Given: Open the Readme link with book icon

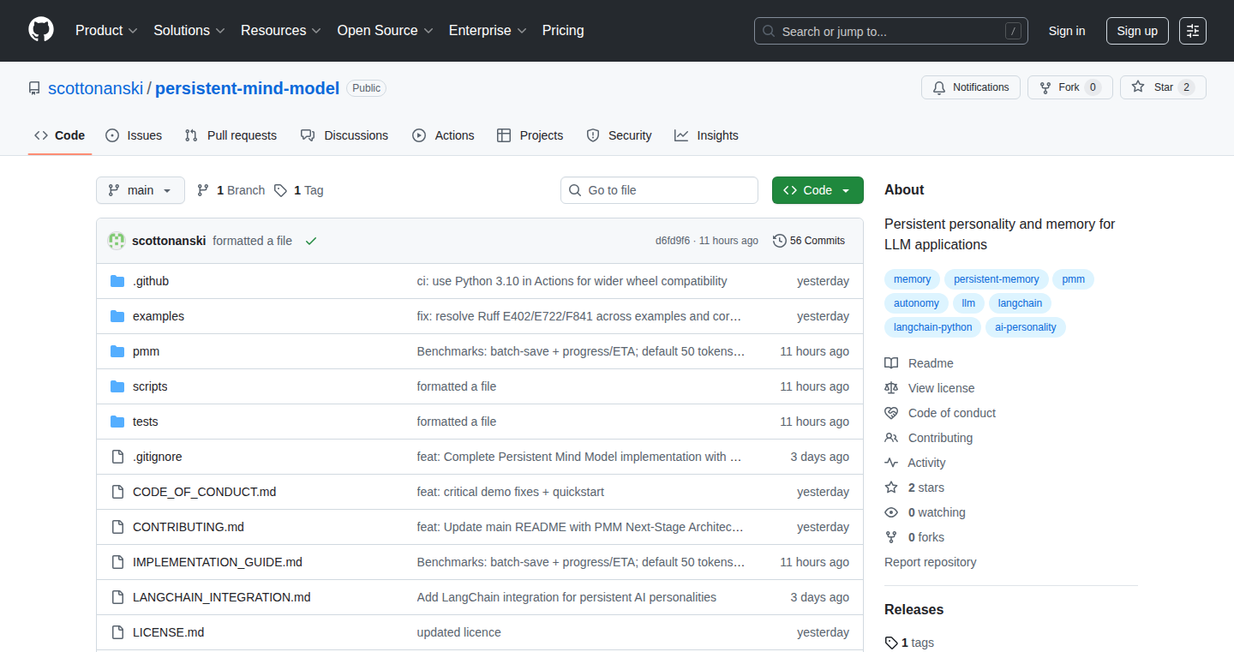Looking at the screenshot, I should pos(919,363).
